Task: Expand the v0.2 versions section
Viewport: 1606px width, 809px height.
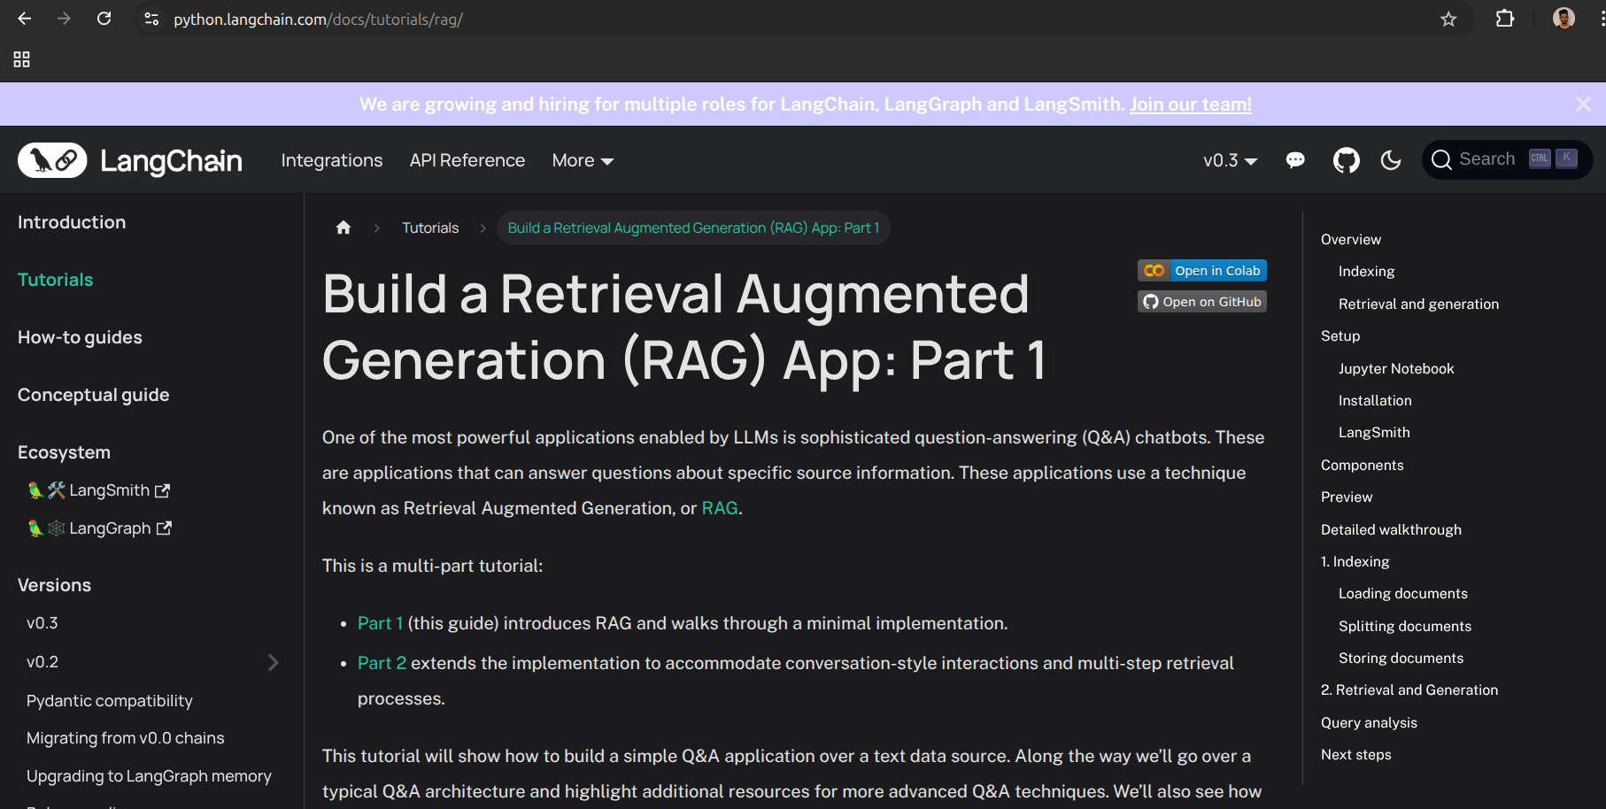Action: point(273,662)
